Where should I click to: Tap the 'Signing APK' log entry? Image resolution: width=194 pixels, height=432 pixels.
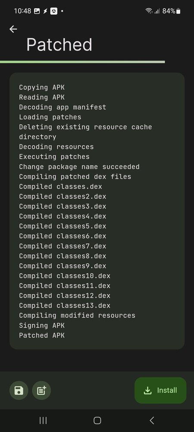42,325
